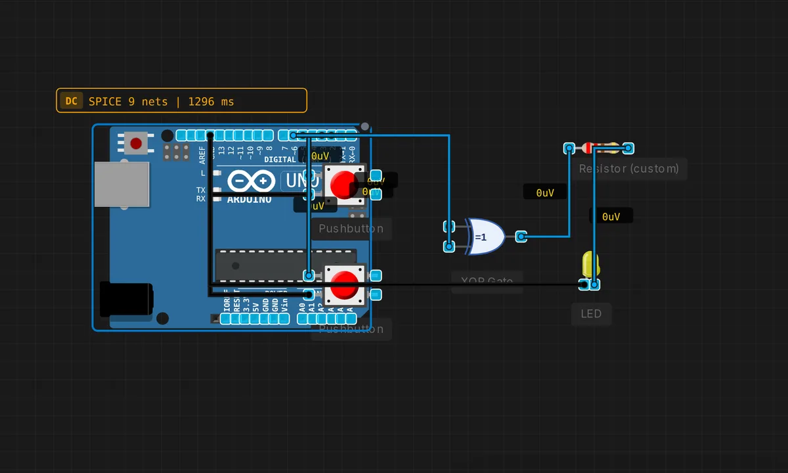Click the 'Resistor (custom)' label

[x=628, y=169]
